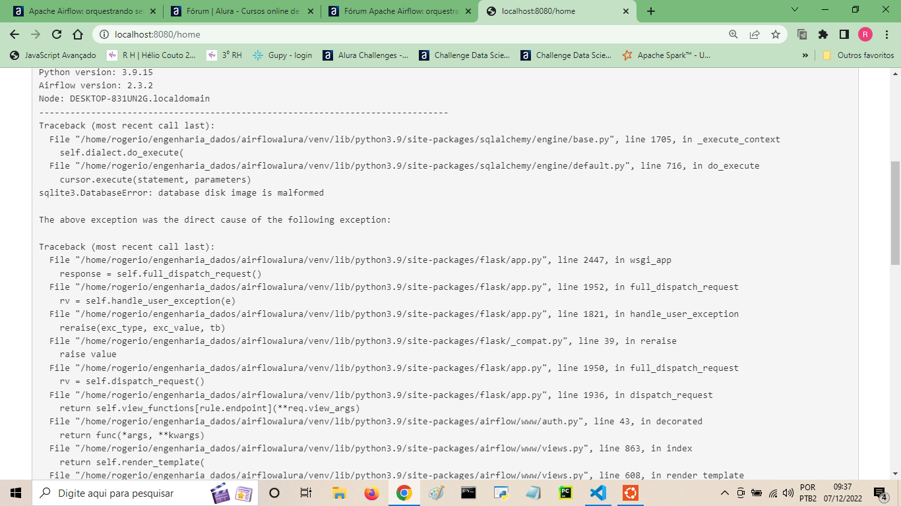The image size is (901, 506).
Task: Open the notification center icon
Action: tap(880, 493)
